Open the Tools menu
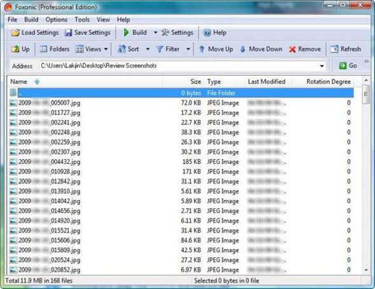The image size is (375, 289). [x=82, y=20]
